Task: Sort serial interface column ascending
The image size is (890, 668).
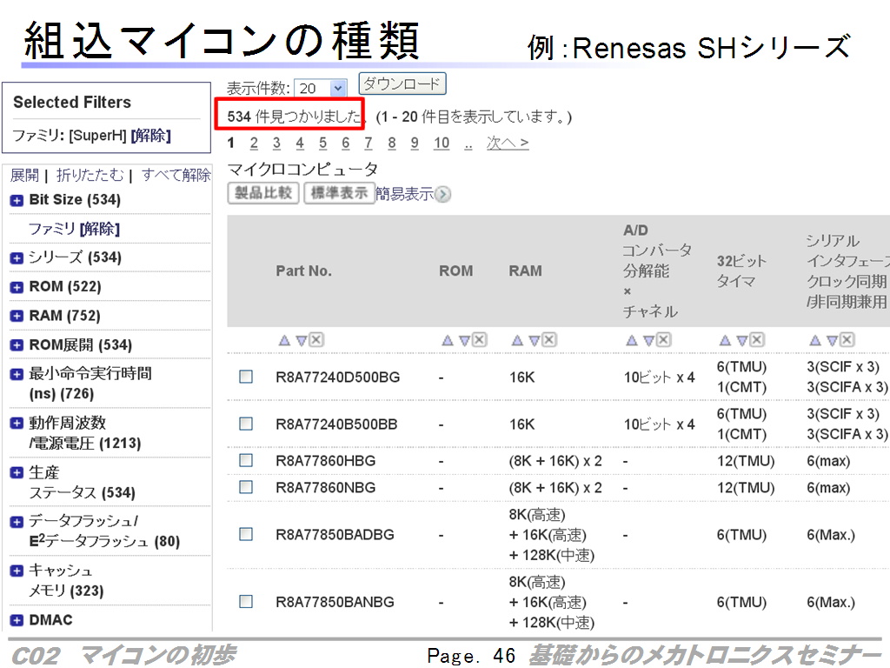Action: tap(815, 340)
